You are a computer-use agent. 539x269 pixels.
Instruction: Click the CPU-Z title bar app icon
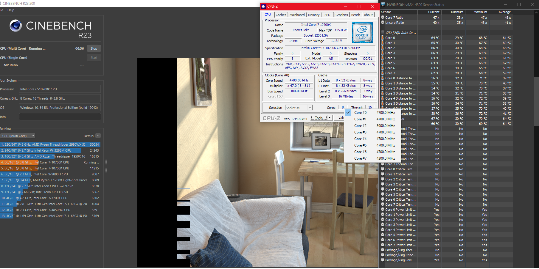[x=263, y=6]
